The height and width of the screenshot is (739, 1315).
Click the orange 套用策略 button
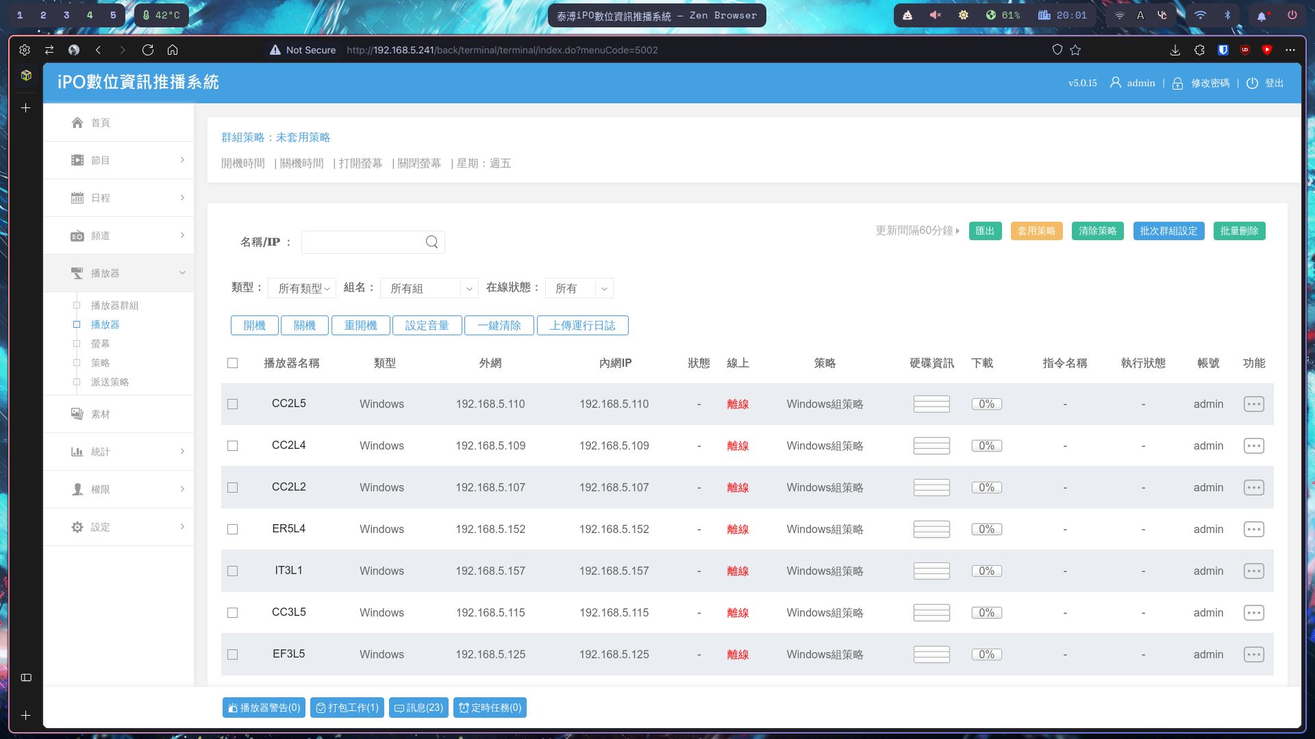tap(1036, 231)
